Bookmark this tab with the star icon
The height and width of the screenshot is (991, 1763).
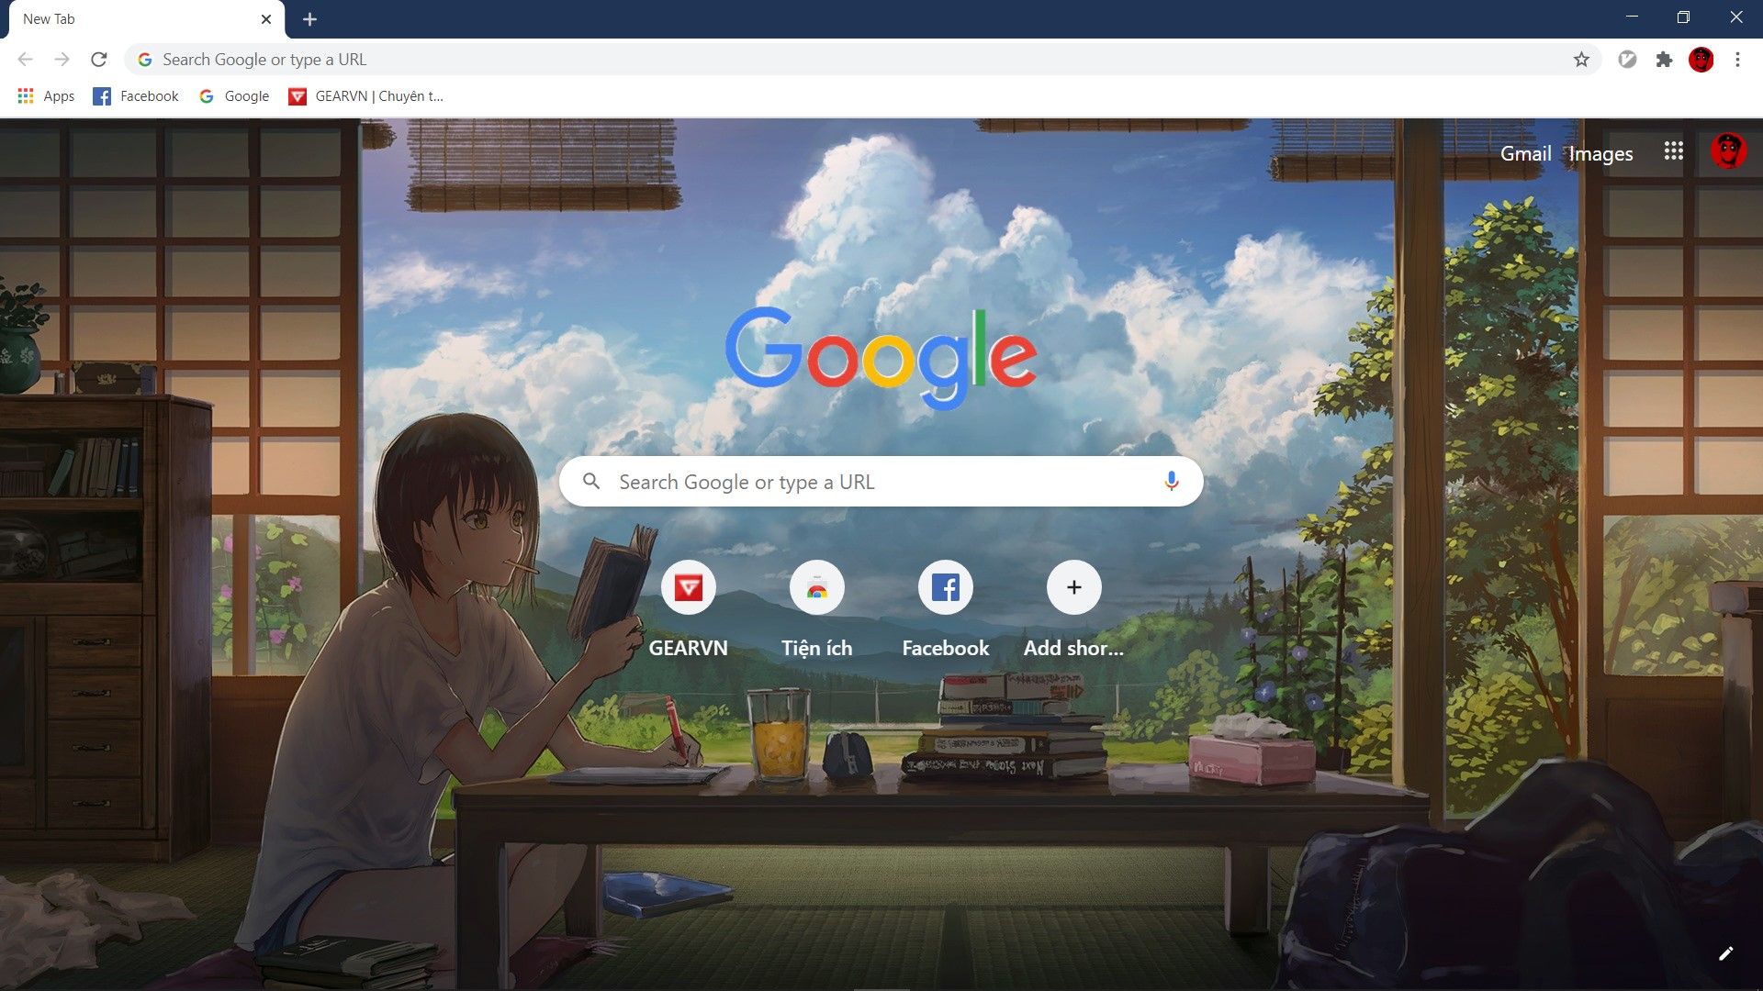(x=1581, y=60)
